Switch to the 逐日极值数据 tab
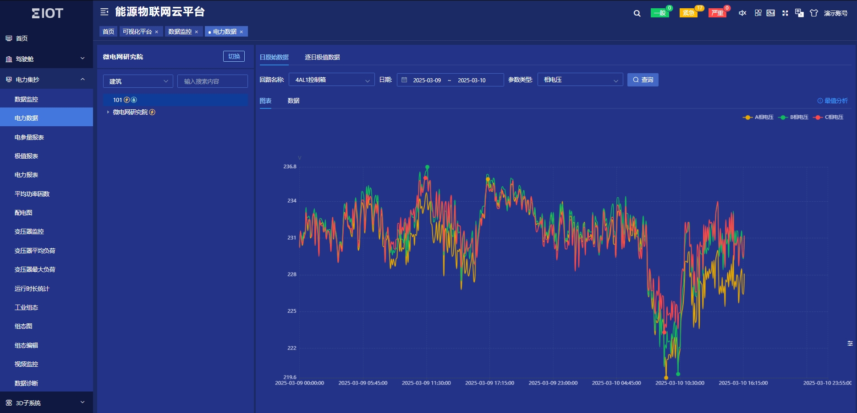 322,57
